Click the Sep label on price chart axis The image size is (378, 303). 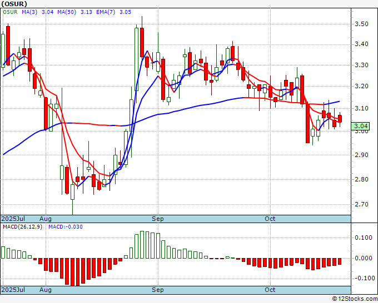pos(158,219)
